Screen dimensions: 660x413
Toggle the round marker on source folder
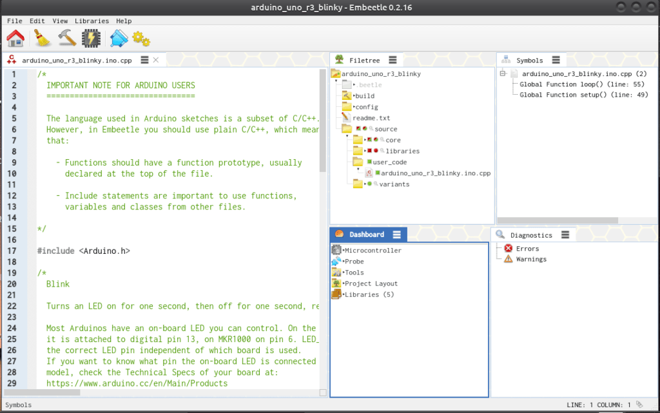pyautogui.click(x=365, y=129)
